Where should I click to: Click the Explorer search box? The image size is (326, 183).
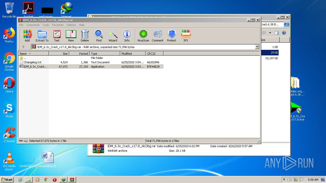(272, 24)
